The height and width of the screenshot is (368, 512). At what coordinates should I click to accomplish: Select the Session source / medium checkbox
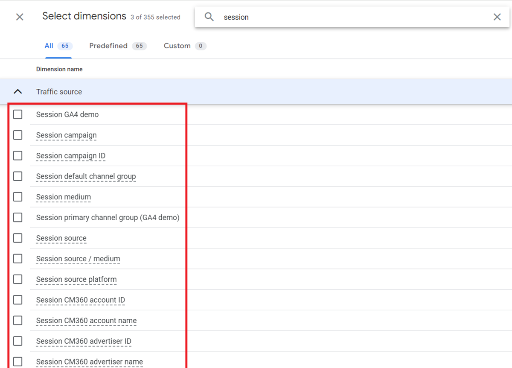point(17,259)
